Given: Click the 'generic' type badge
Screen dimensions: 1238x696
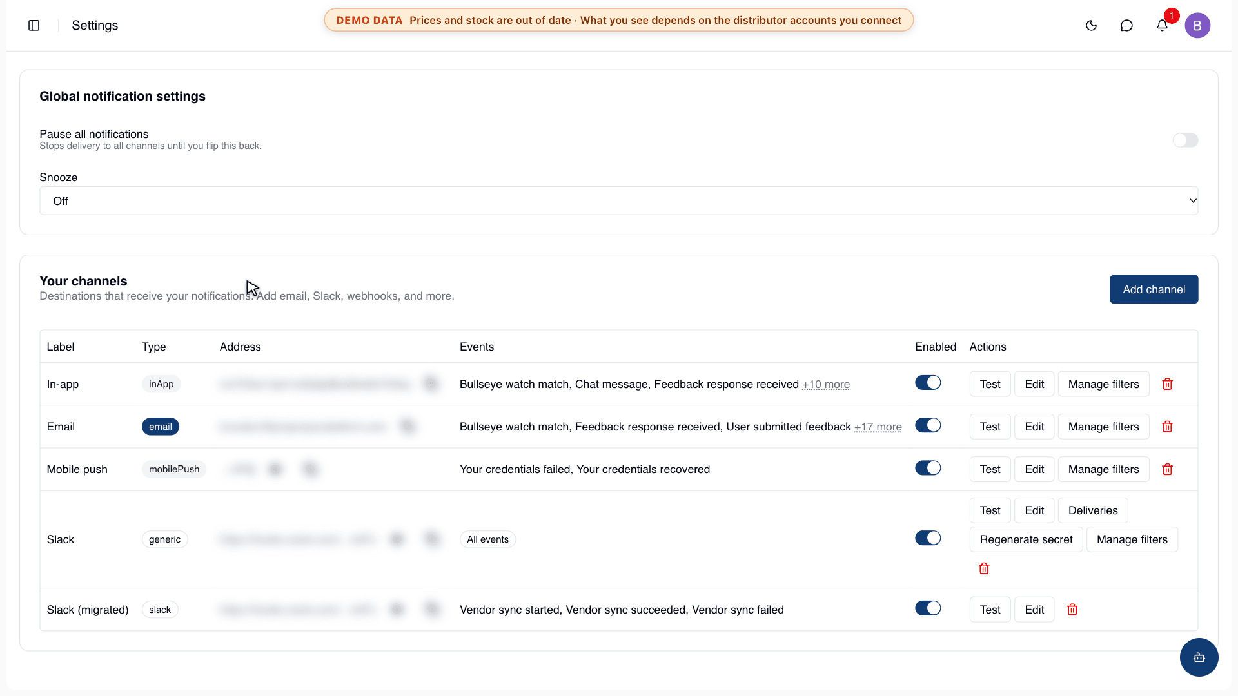Looking at the screenshot, I should tap(164, 539).
